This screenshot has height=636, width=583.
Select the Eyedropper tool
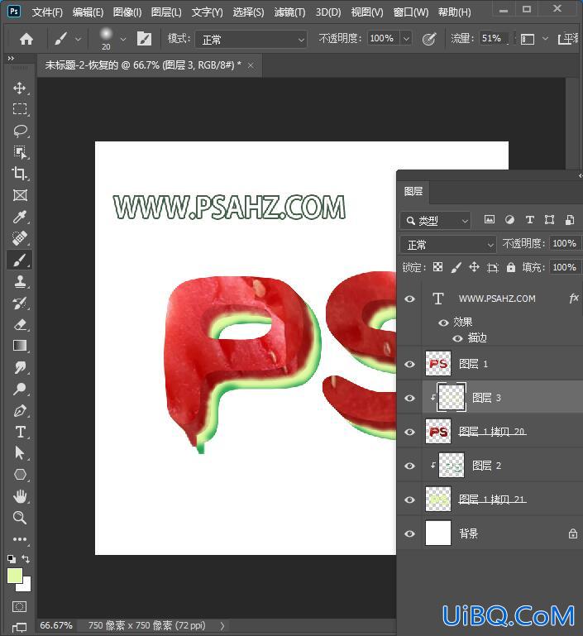pos(20,217)
